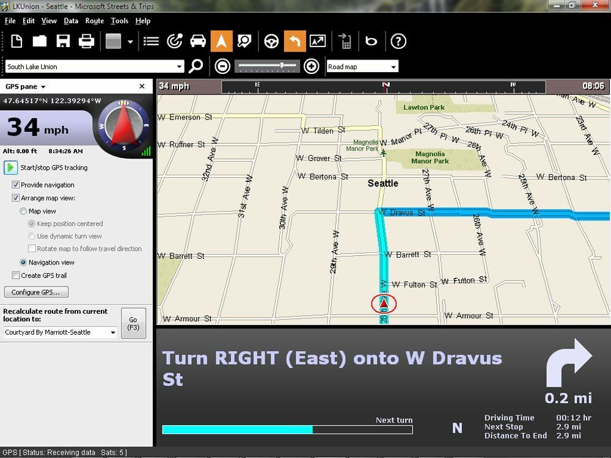Uncheck Provide navigation checkbox

point(16,185)
